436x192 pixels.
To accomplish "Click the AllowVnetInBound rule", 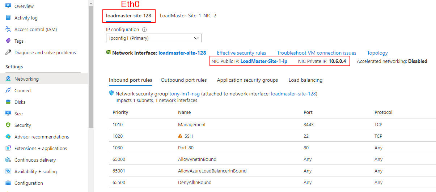I will [x=197, y=159].
